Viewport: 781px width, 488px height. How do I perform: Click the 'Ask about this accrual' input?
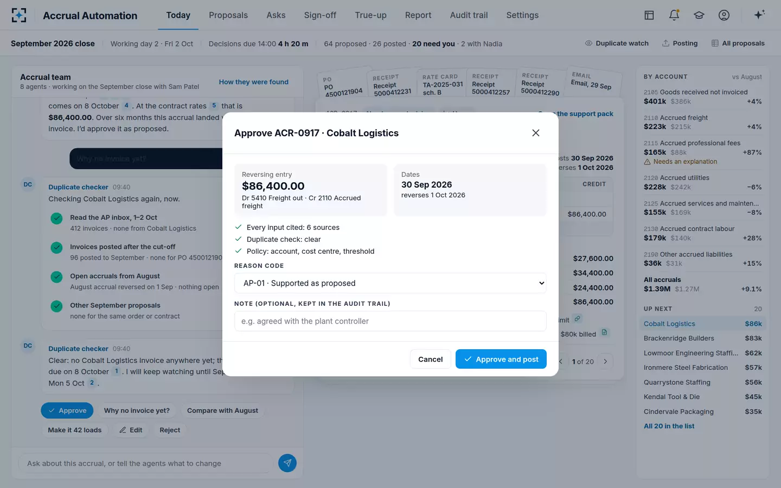click(x=146, y=463)
